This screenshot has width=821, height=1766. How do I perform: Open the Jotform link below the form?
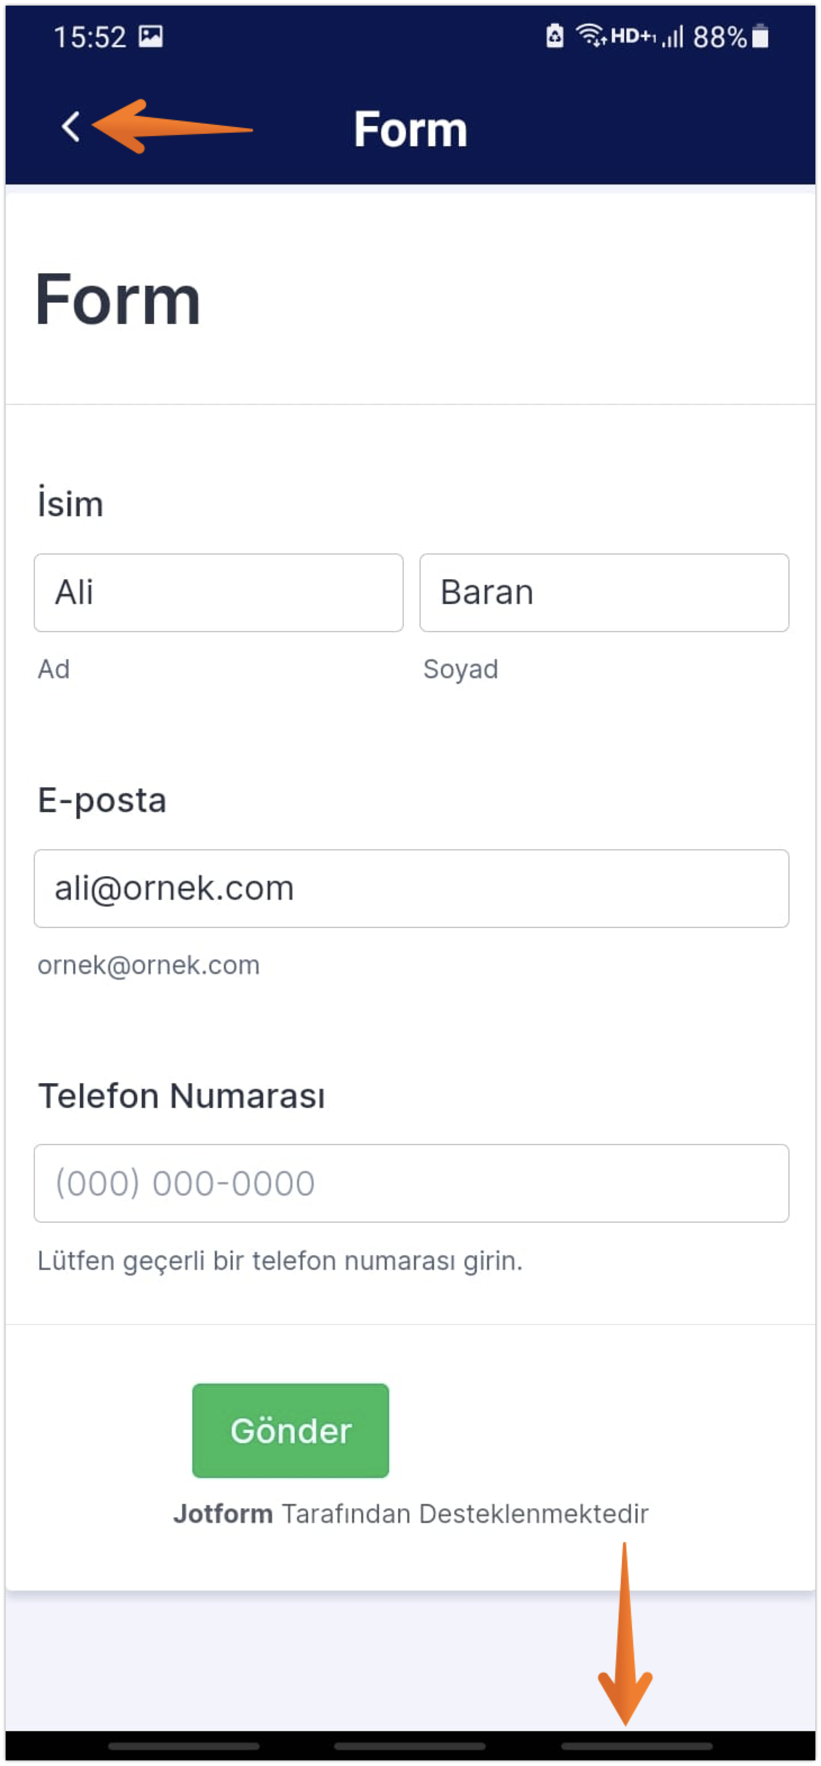coord(223,1513)
